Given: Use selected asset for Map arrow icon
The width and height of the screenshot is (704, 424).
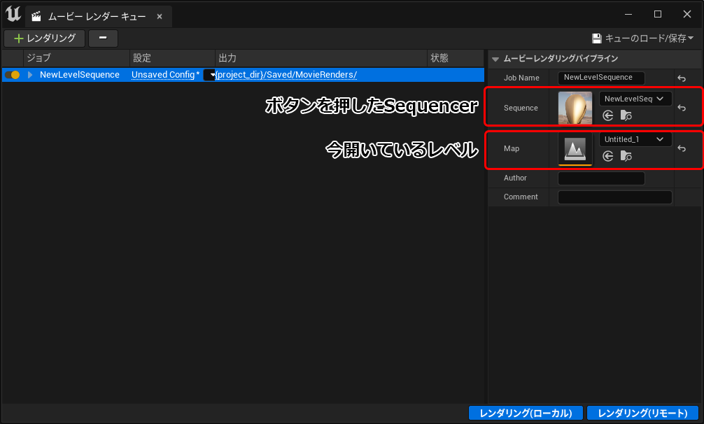Looking at the screenshot, I should pyautogui.click(x=607, y=157).
